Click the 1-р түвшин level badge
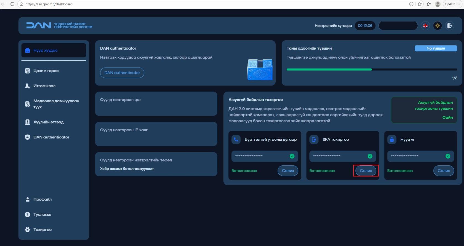 [x=436, y=48]
